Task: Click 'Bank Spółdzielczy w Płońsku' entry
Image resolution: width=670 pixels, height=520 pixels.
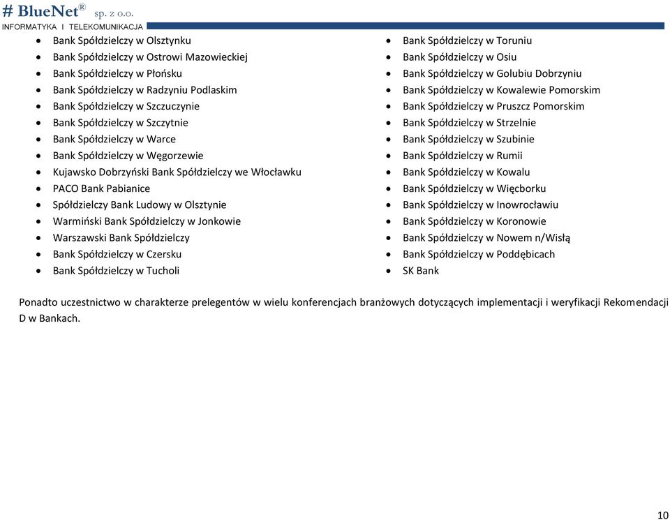Action: tap(117, 73)
